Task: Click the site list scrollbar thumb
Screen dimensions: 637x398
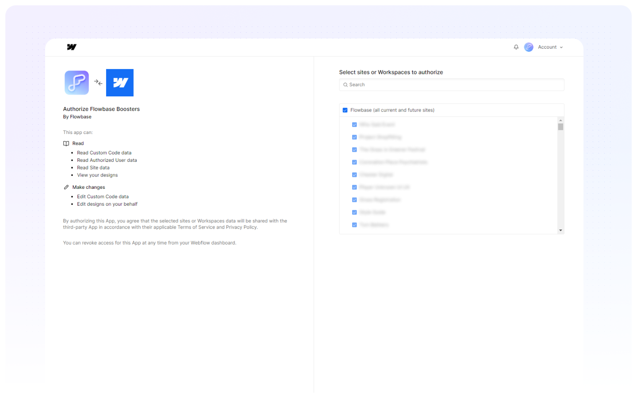Action: [560, 127]
